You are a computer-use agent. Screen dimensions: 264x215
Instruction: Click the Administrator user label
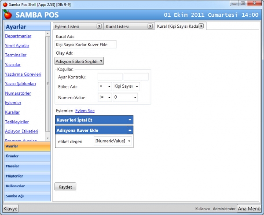click(224, 209)
